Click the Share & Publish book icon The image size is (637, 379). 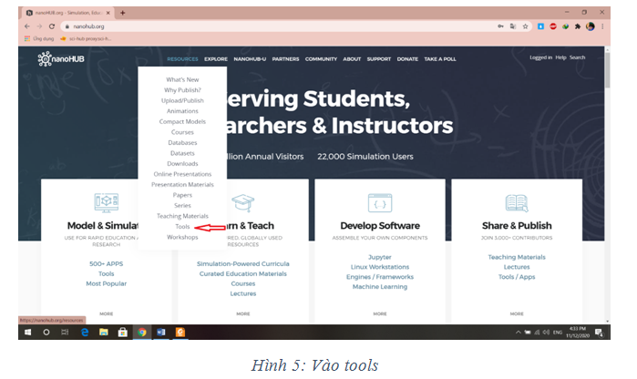[x=516, y=202]
